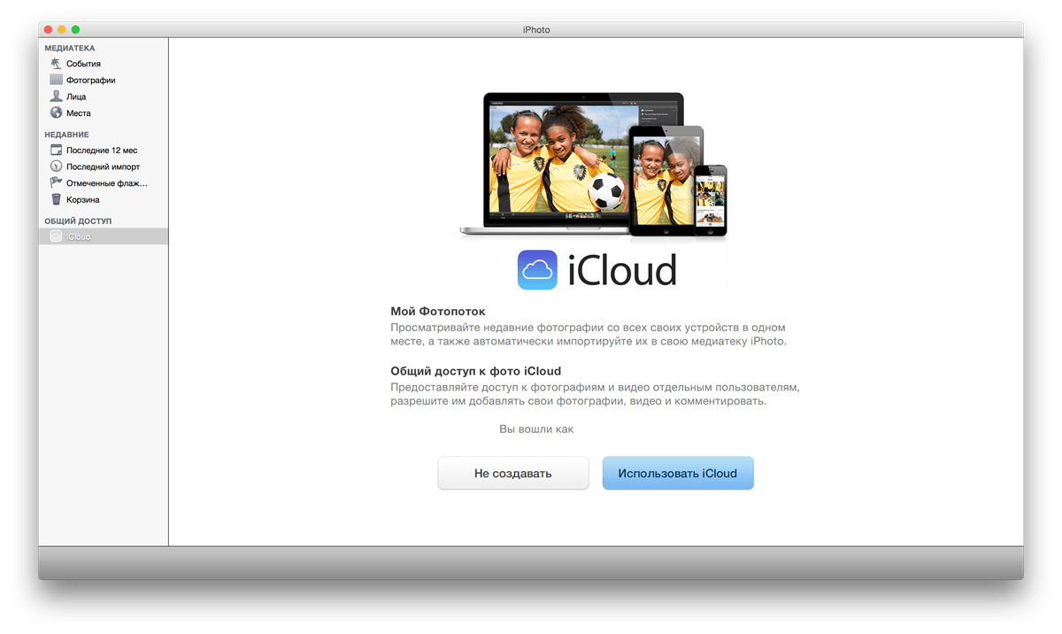Click the Мой Фотопоток heading
This screenshot has width=1062, height=634.
click(x=438, y=312)
